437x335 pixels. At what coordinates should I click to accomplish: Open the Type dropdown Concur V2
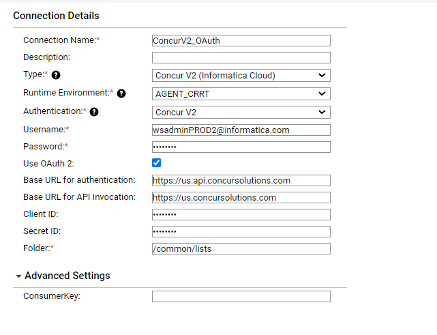pyautogui.click(x=241, y=75)
